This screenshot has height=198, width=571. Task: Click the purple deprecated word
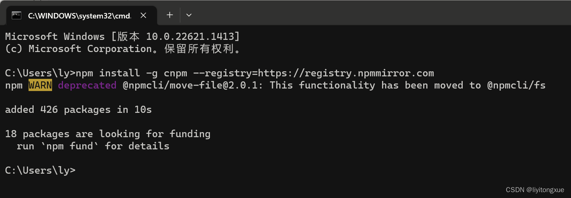pos(87,86)
